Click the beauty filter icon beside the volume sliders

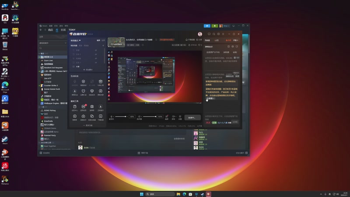167,116
